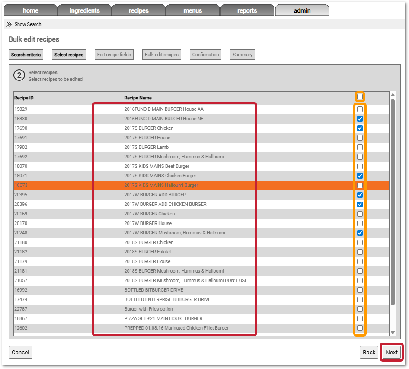
Task: Uncheck the 2017W BURGER ADD BURGER checkbox
Action: click(x=360, y=195)
